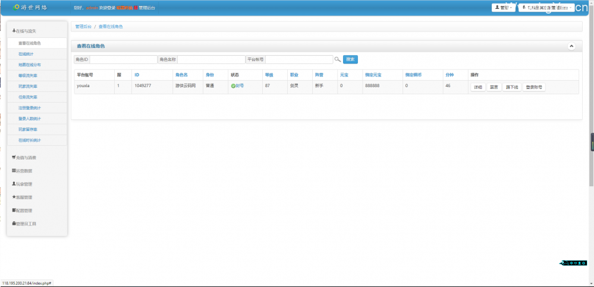Sort table by 阵营 column header
This screenshot has height=287, width=594.
pos(319,75)
